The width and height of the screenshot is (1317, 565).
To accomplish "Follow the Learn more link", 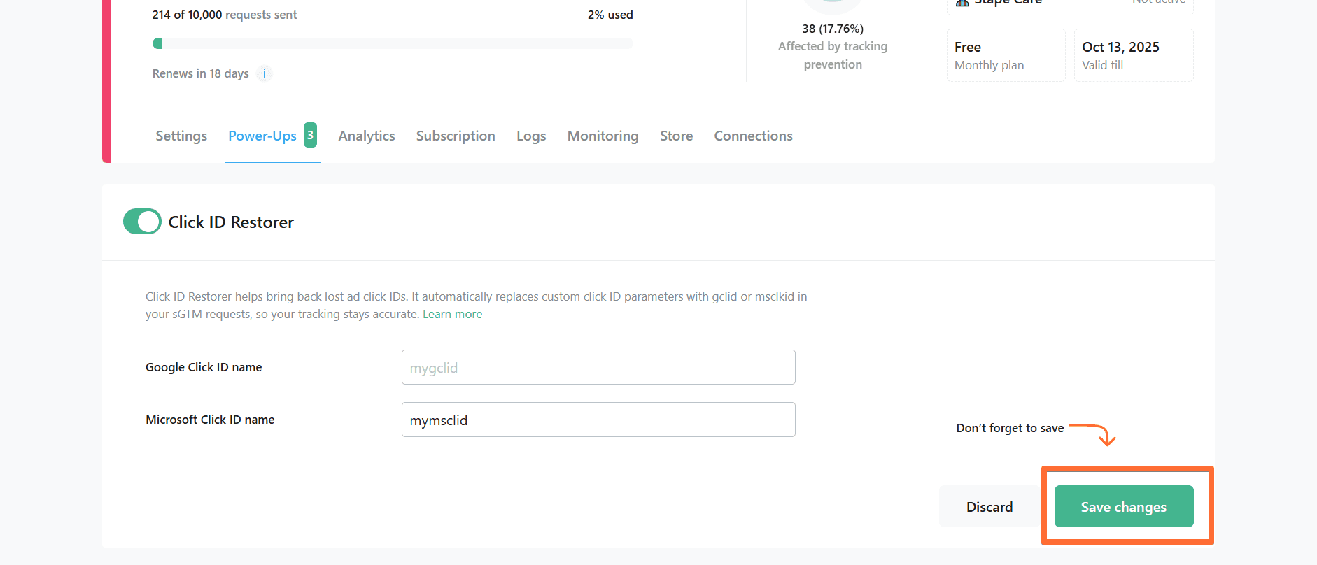I will 452,314.
